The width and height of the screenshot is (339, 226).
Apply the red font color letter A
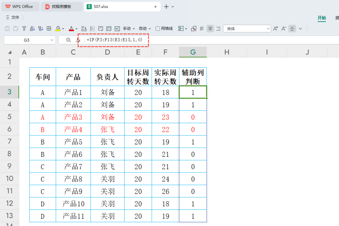point(72,29)
